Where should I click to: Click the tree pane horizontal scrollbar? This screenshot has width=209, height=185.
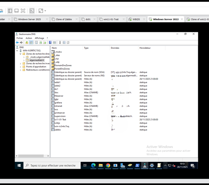(x=32, y=156)
